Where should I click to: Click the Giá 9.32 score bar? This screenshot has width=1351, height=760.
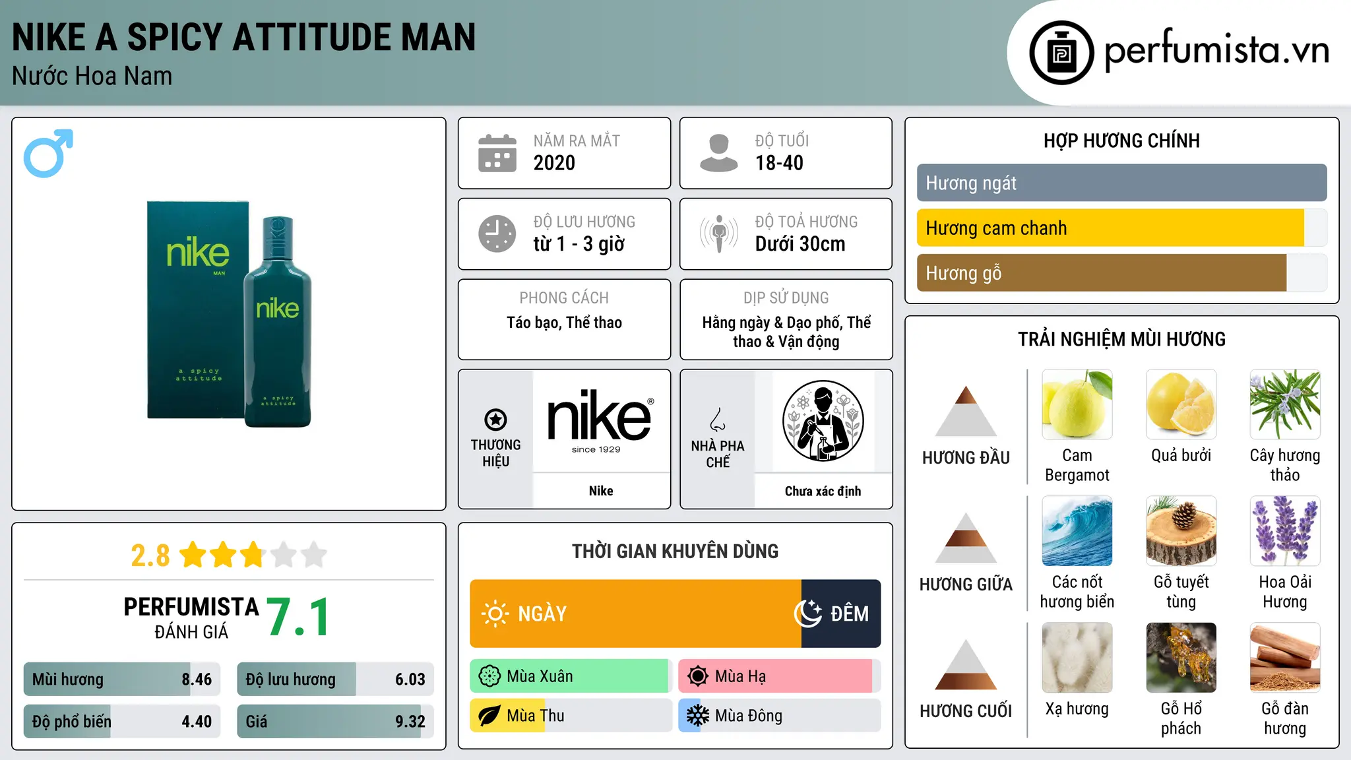(335, 721)
